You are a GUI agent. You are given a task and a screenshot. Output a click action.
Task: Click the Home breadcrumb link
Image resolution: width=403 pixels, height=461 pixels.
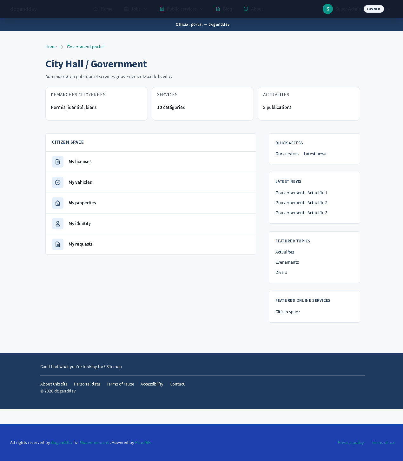click(51, 47)
